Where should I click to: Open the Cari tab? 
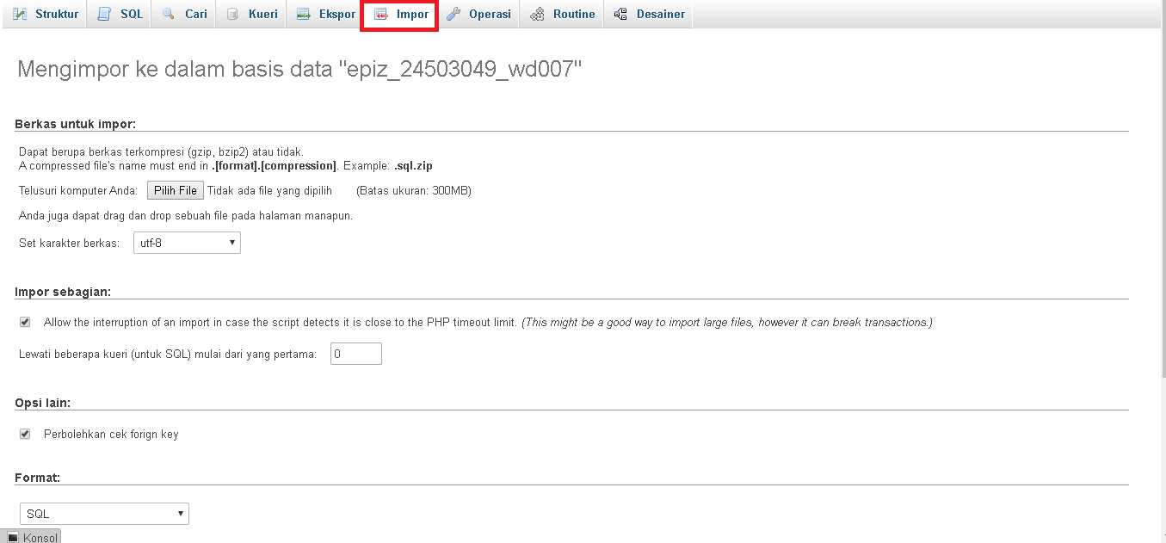[x=184, y=14]
